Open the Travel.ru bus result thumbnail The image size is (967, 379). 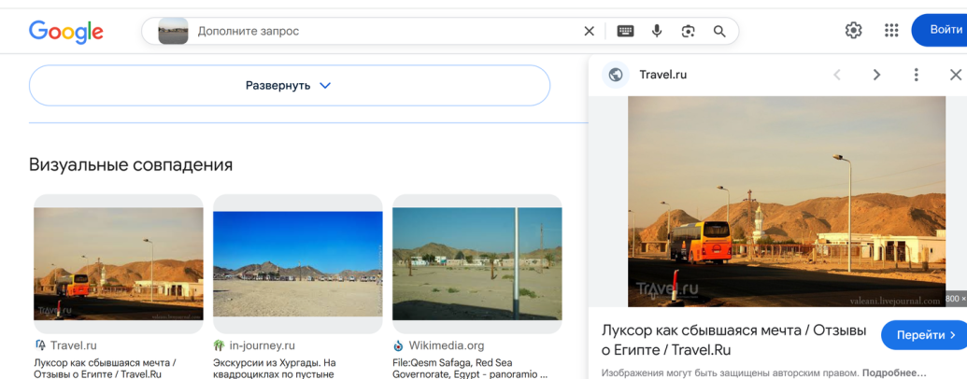[x=119, y=264]
